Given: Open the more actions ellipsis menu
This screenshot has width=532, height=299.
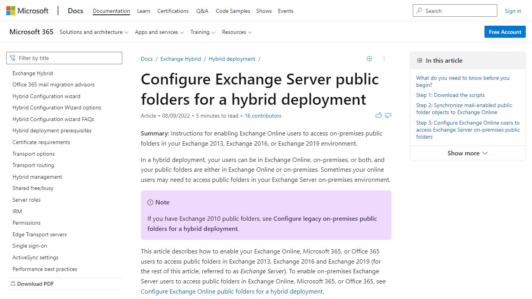Looking at the screenshot, I should (384, 59).
